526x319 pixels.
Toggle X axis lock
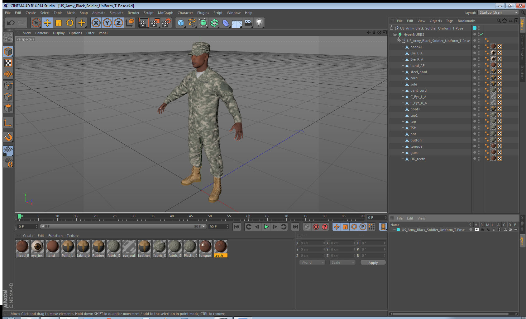coord(96,23)
